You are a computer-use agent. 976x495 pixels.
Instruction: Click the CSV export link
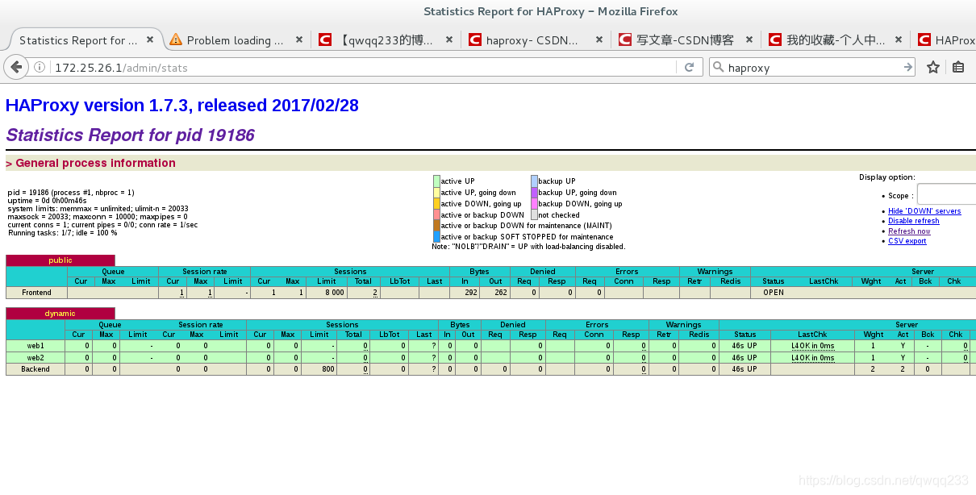click(907, 241)
